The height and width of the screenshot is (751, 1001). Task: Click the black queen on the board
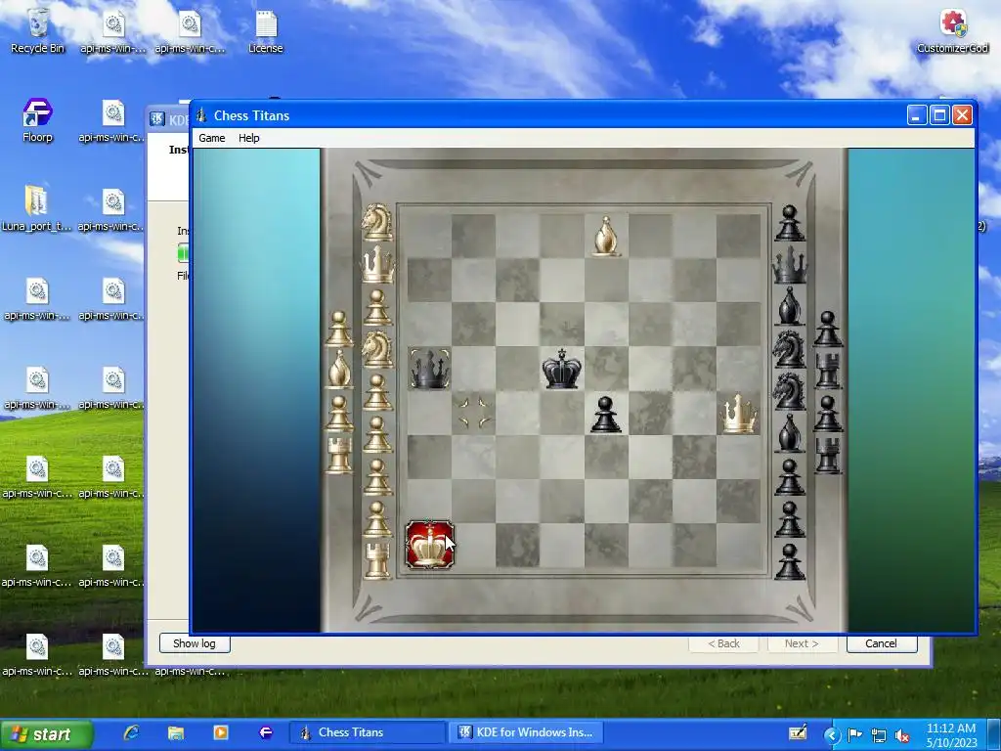coord(429,369)
